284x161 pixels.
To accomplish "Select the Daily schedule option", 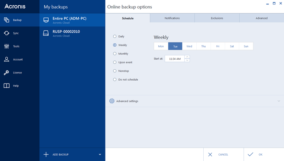I will point(115,36).
